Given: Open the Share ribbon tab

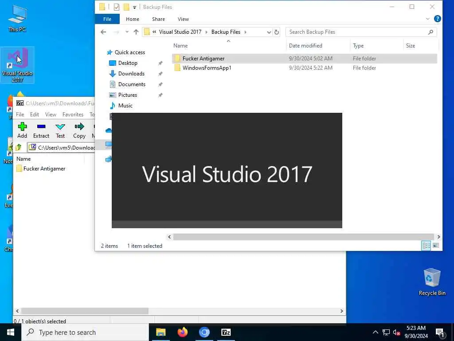Looking at the screenshot, I should (158, 19).
